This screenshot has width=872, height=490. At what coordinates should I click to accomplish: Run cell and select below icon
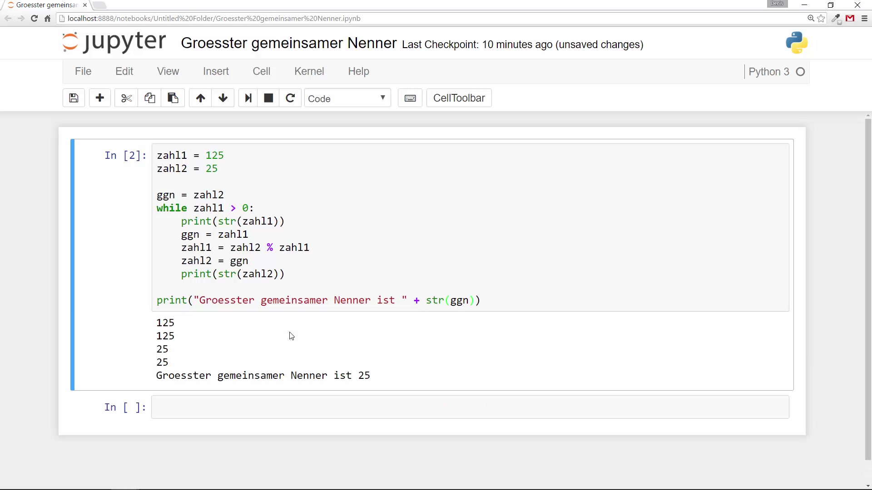(248, 98)
